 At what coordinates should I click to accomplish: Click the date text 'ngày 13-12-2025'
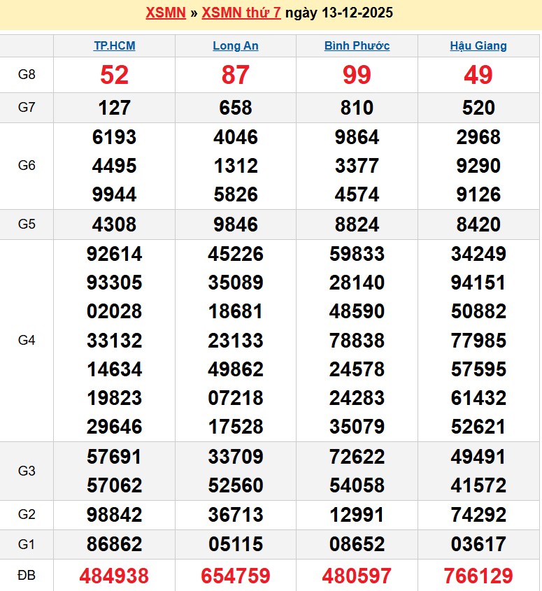338,13
